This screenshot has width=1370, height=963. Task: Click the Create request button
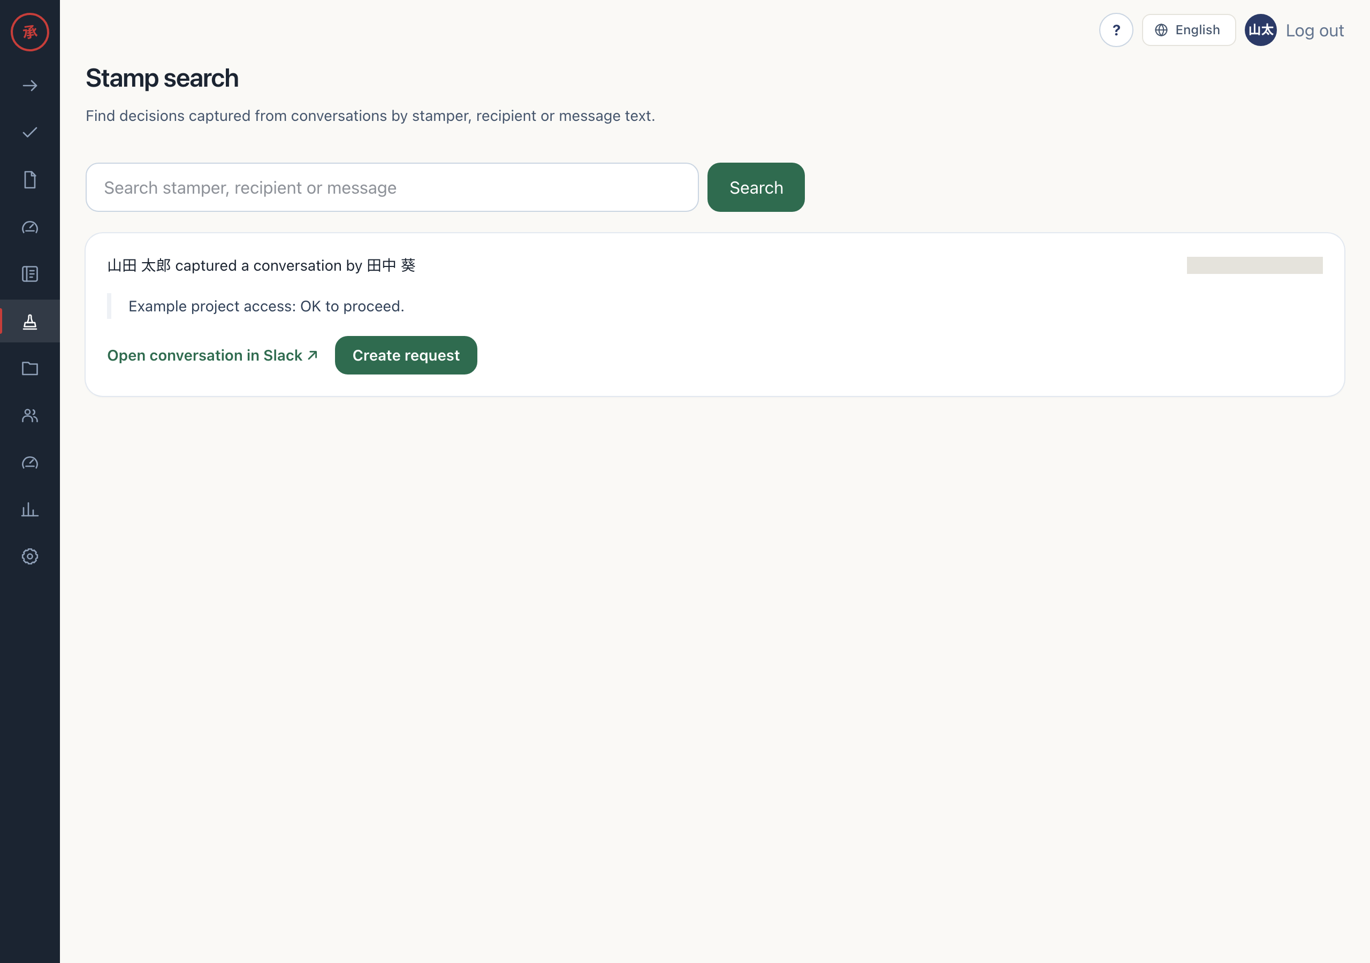[x=406, y=356]
